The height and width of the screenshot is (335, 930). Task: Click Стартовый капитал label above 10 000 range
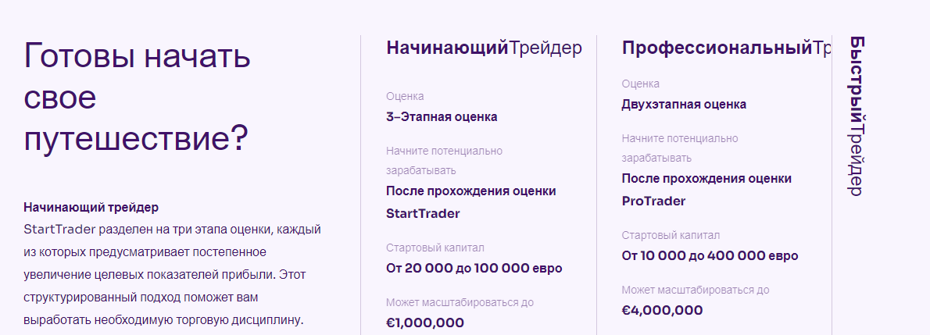pos(671,235)
